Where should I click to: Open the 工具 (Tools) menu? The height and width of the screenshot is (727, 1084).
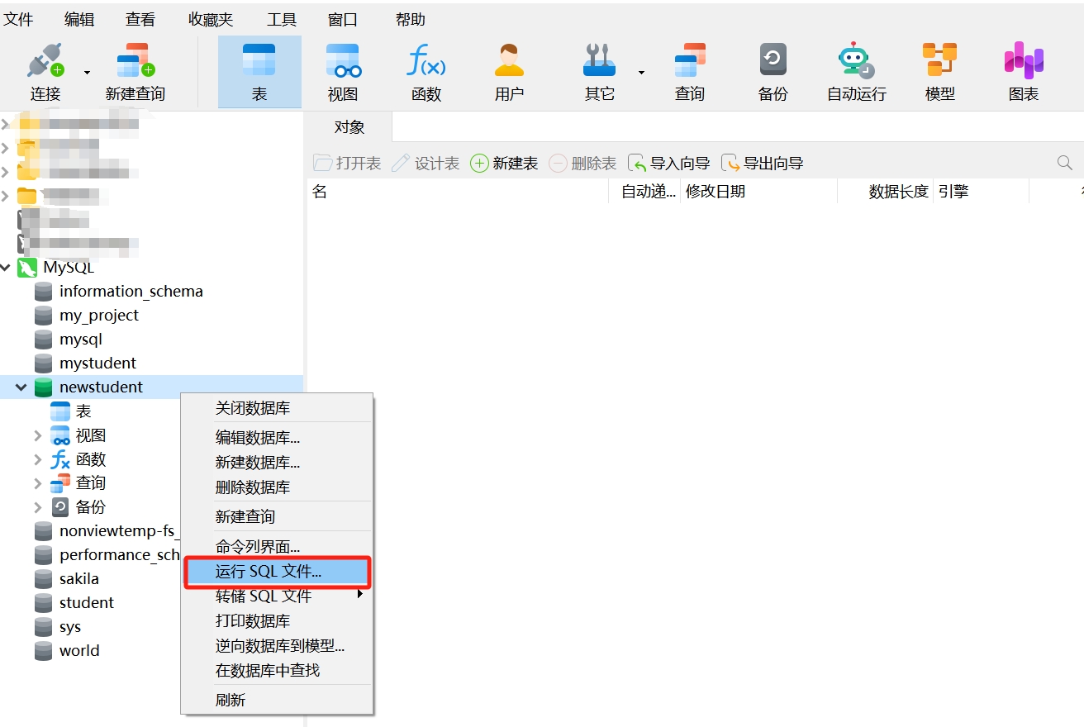click(x=282, y=19)
